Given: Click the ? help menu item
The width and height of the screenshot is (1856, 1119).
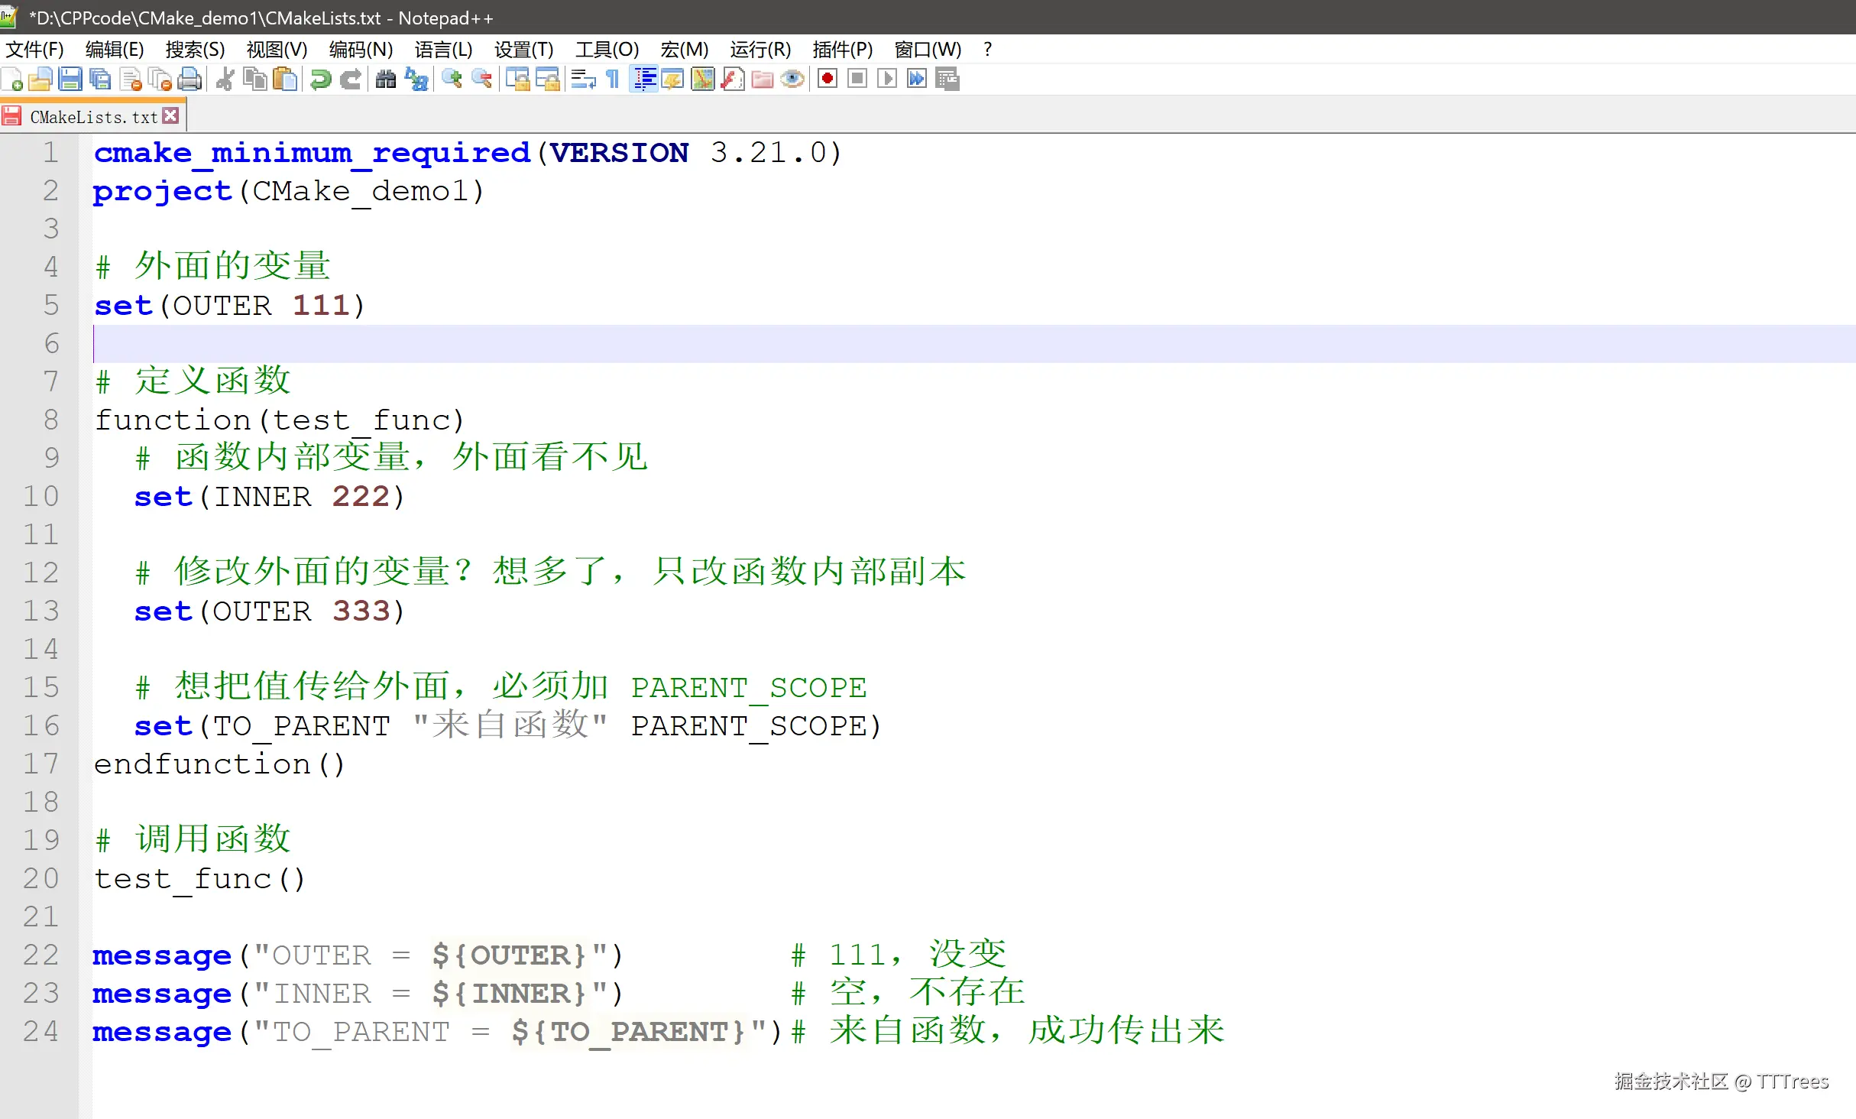Looking at the screenshot, I should coord(987,50).
